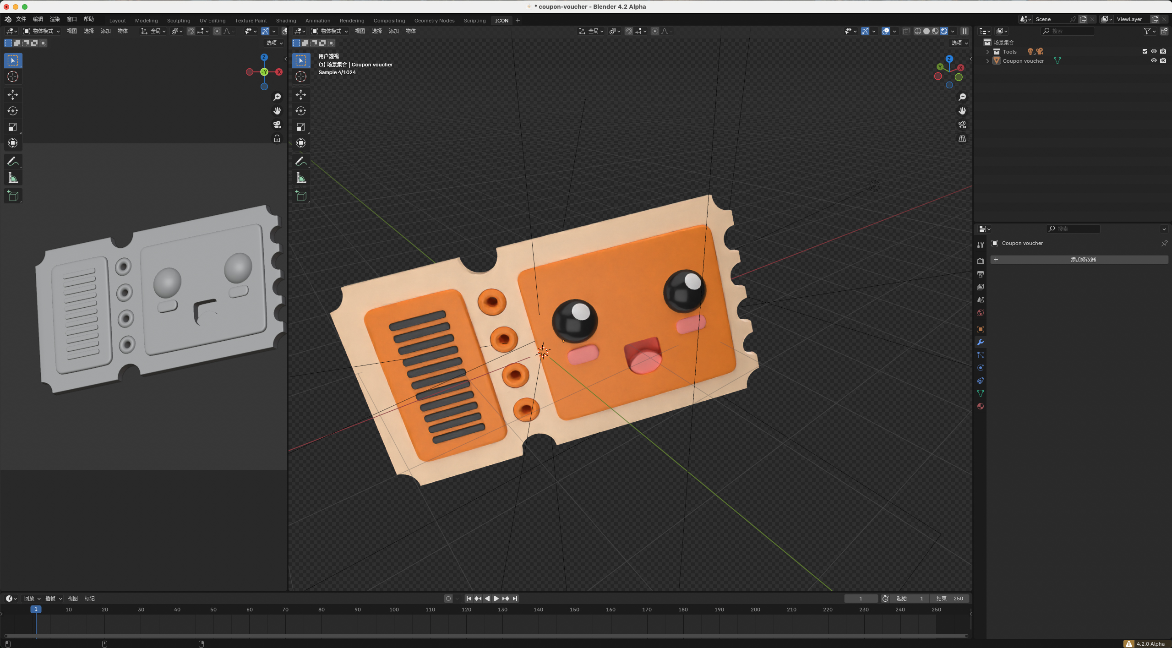Open the World properties tab

pyautogui.click(x=981, y=313)
